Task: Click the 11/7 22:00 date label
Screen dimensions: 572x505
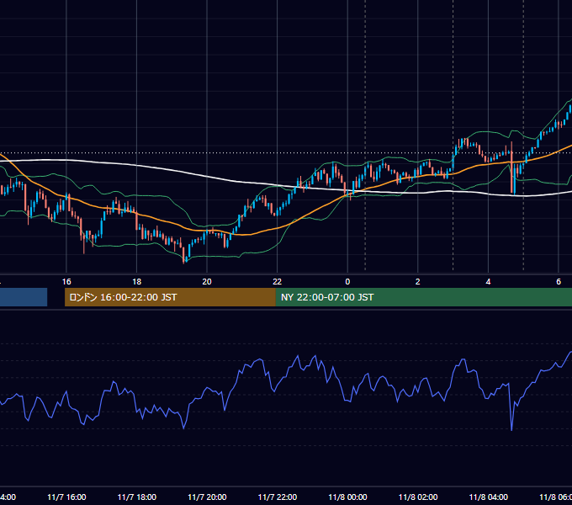Action: click(x=278, y=497)
